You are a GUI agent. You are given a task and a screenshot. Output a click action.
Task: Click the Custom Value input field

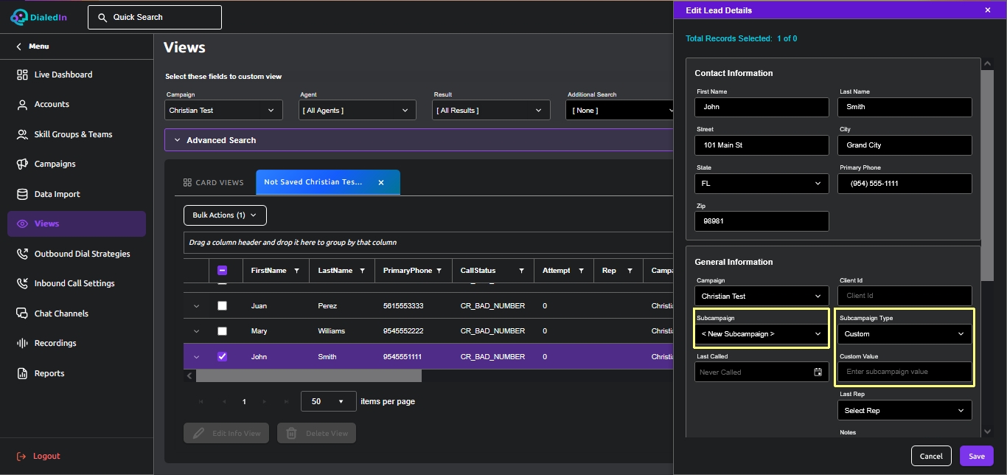905,372
